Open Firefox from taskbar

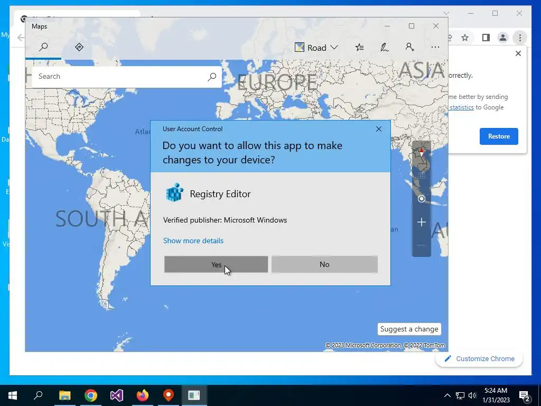pyautogui.click(x=143, y=395)
